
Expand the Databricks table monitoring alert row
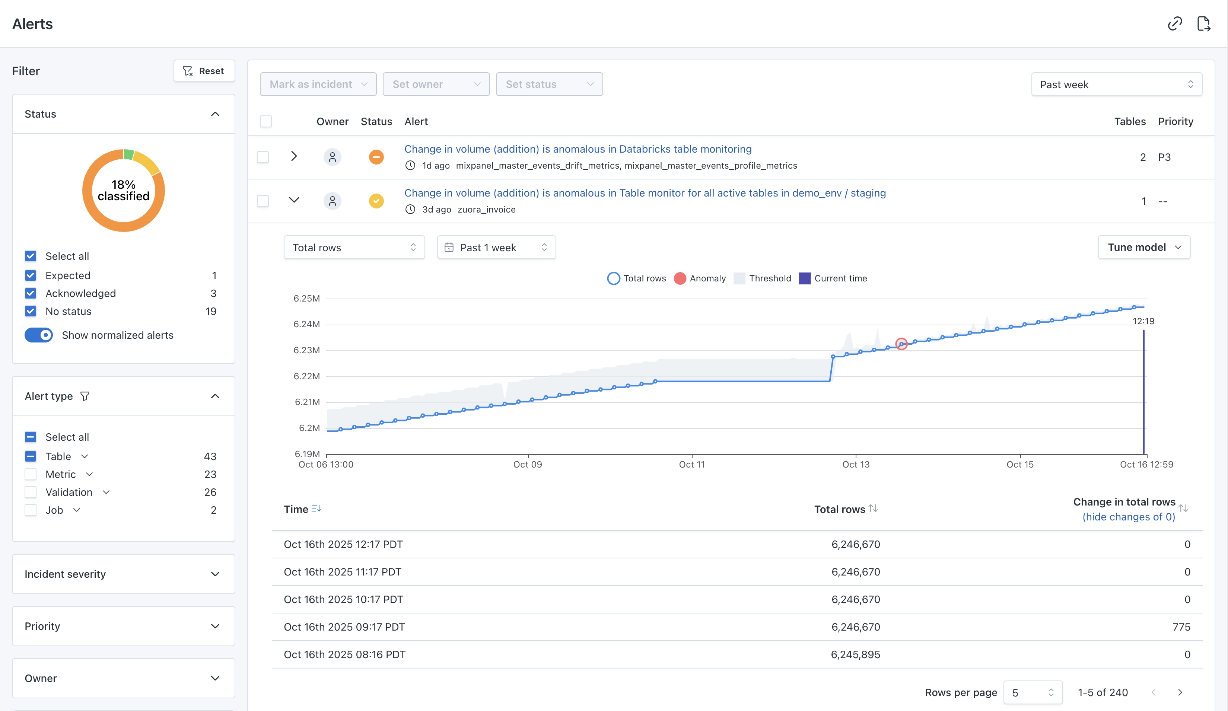pyautogui.click(x=294, y=156)
